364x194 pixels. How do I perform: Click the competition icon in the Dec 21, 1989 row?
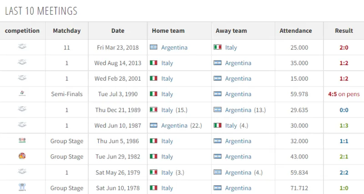pyautogui.click(x=23, y=109)
